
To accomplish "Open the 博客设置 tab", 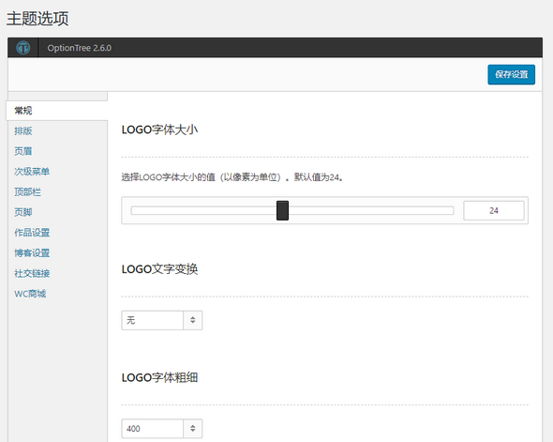I will (x=32, y=252).
